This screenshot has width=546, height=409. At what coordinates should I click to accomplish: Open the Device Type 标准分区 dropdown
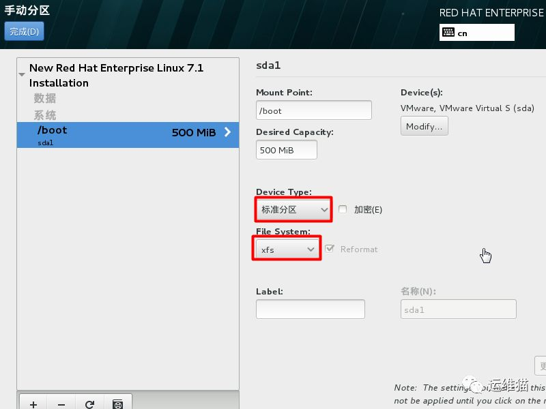pyautogui.click(x=293, y=209)
